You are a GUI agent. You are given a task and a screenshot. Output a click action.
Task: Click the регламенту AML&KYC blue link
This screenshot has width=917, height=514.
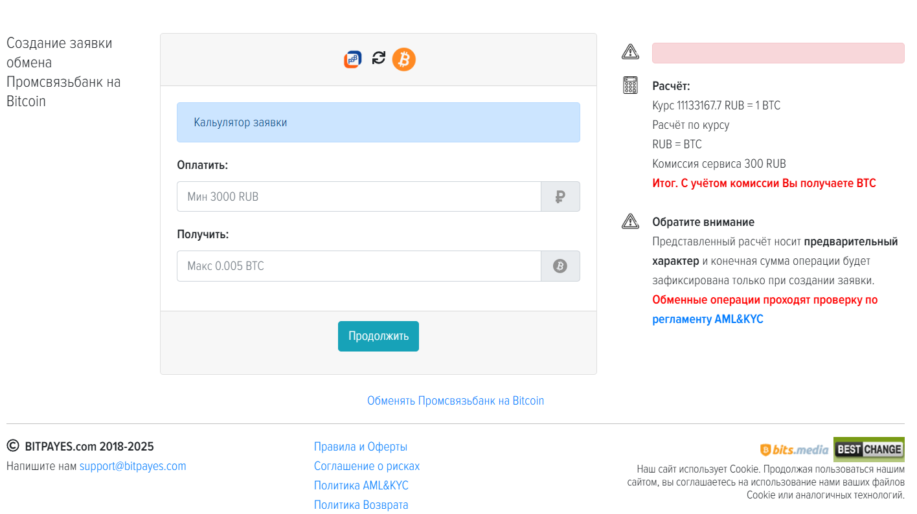708,320
